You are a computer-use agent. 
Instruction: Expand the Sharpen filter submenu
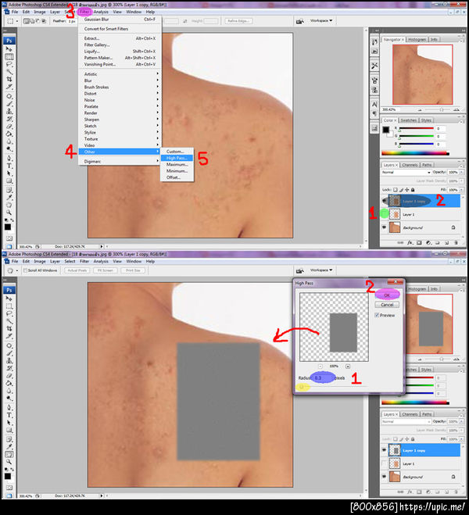120,120
